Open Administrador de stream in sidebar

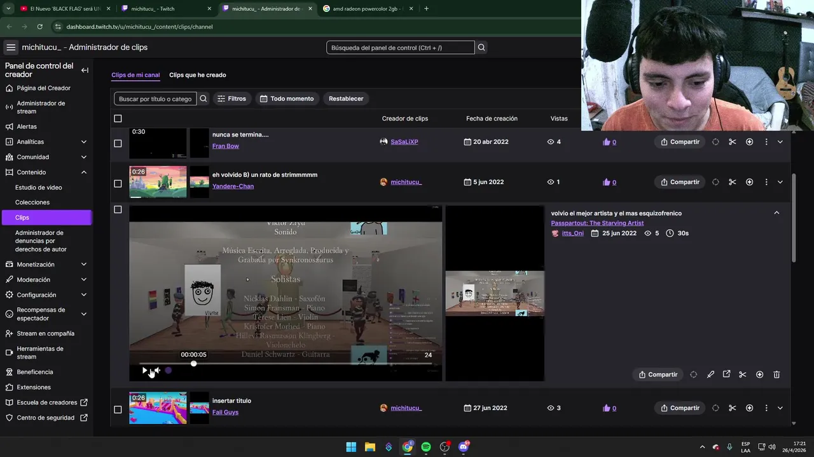(41, 107)
